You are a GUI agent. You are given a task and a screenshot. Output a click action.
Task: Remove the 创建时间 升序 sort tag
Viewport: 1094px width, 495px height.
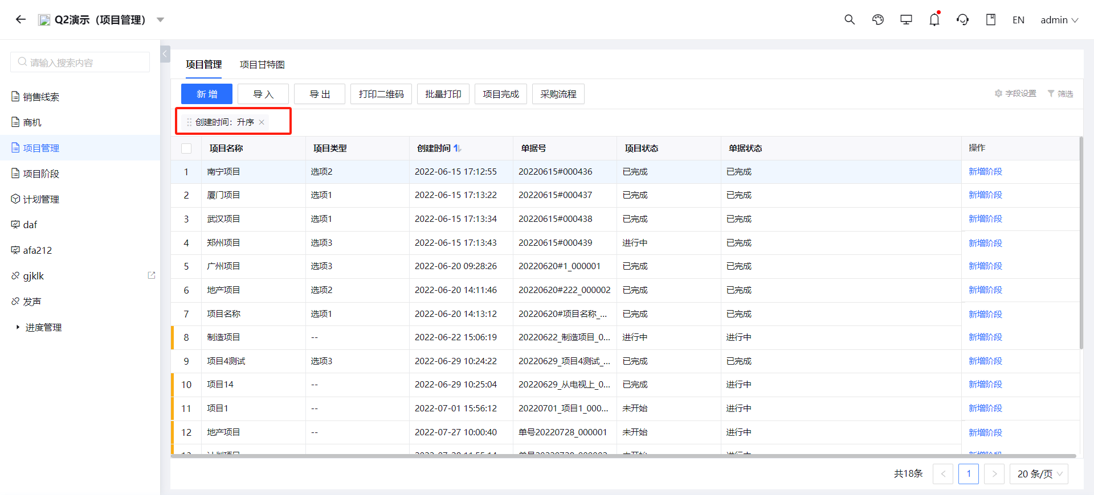(x=262, y=122)
